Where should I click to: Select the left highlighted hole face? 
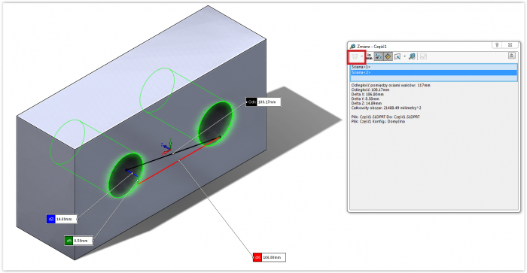[x=125, y=175]
